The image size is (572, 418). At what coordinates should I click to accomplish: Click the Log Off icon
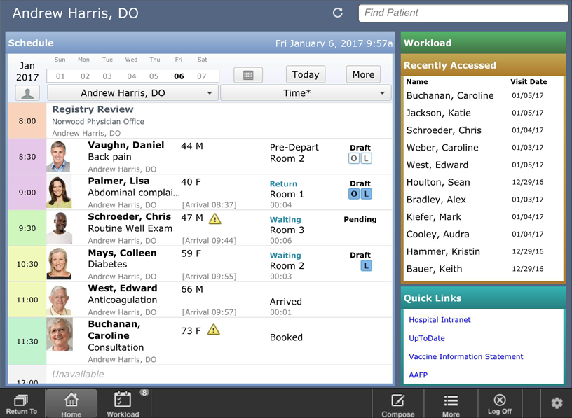(x=499, y=404)
